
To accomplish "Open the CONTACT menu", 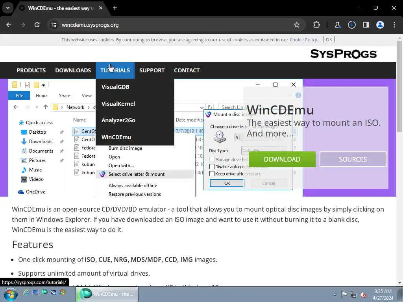I will click(x=187, y=70).
